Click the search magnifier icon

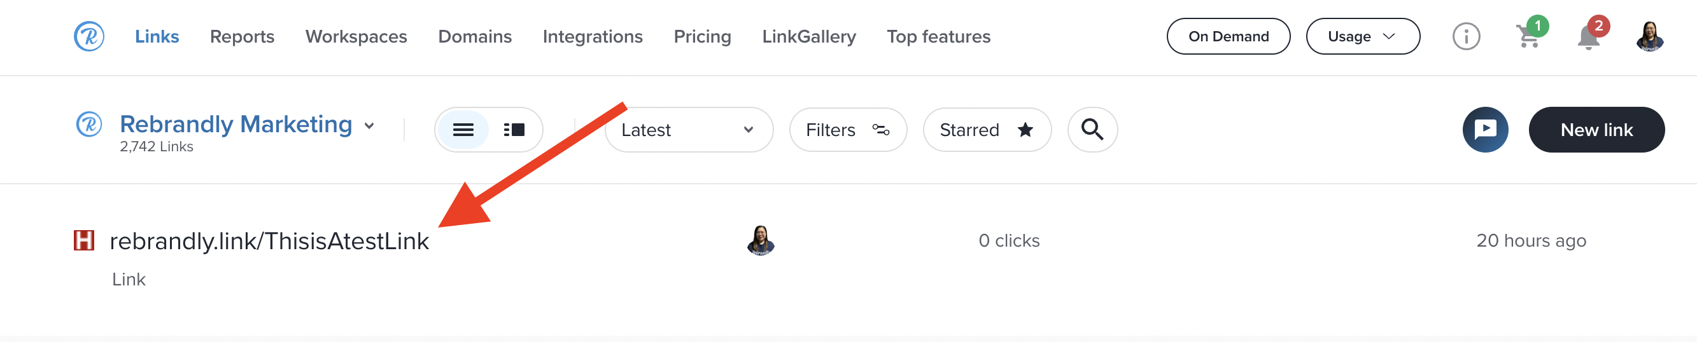tap(1092, 130)
